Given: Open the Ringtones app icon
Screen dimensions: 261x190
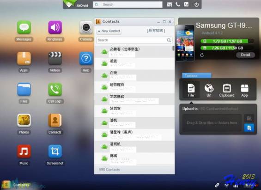Looking at the screenshot, I should [55, 27].
